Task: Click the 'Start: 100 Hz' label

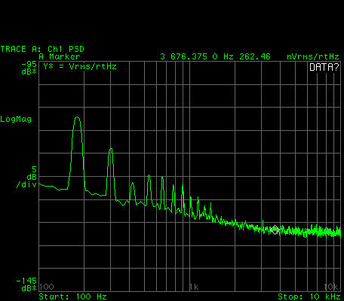Action: tap(72, 296)
